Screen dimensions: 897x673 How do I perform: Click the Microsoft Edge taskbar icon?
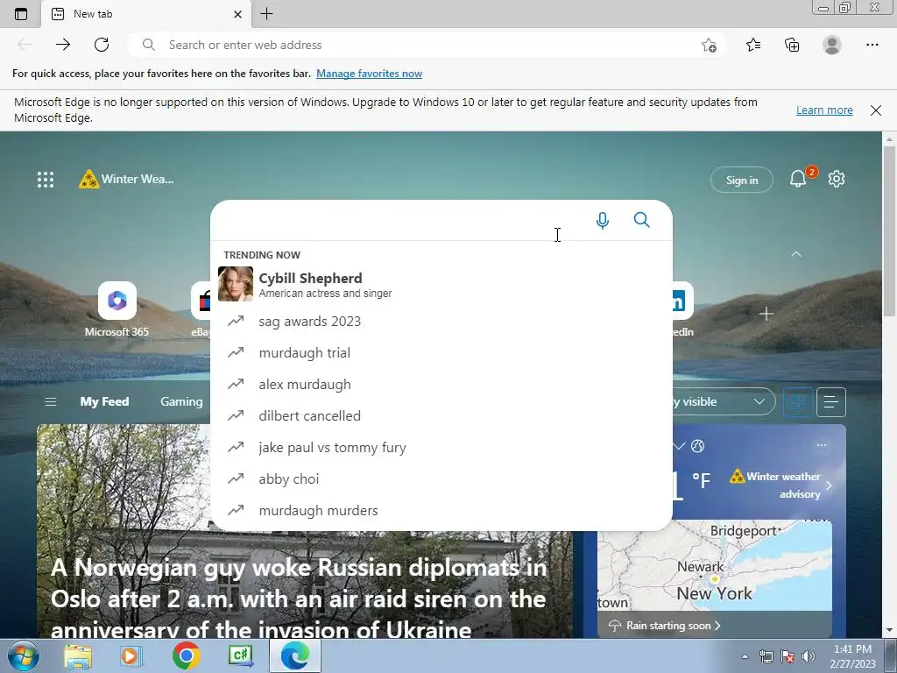(295, 655)
